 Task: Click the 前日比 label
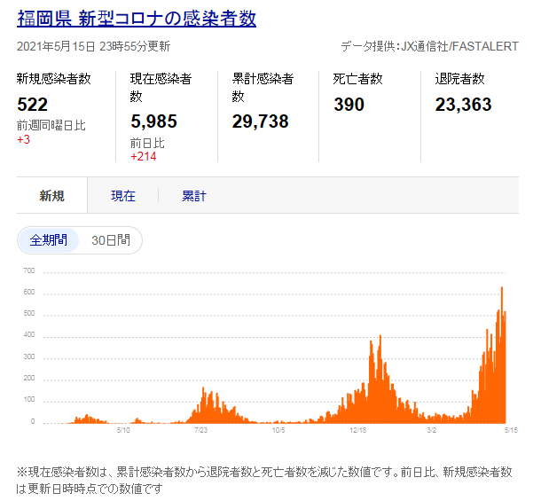(147, 143)
